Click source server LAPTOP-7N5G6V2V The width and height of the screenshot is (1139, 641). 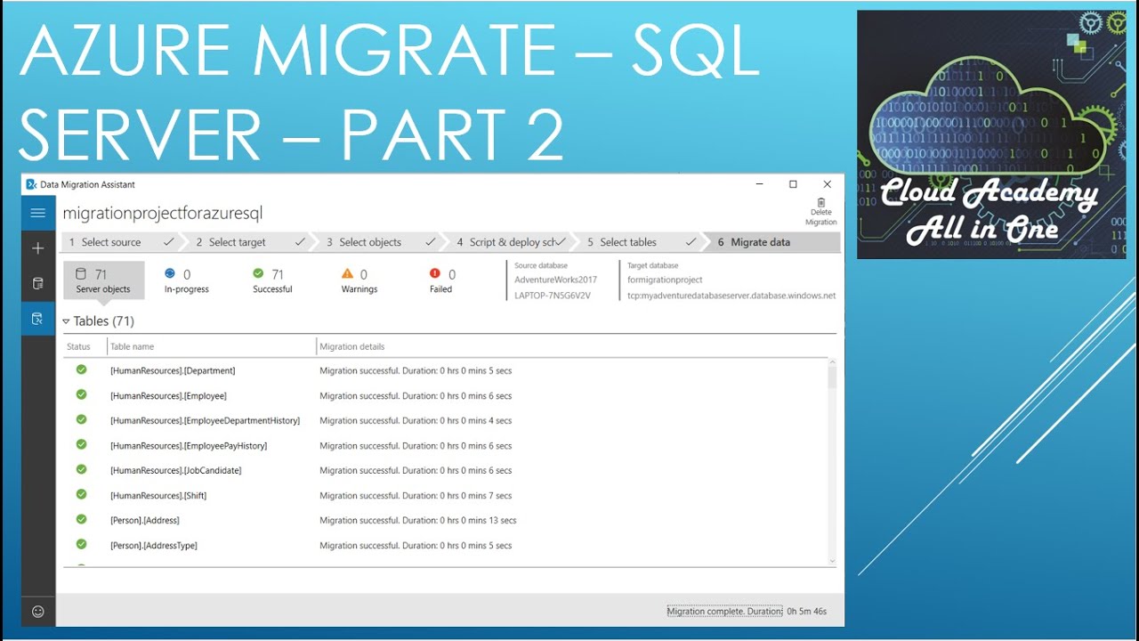point(553,296)
